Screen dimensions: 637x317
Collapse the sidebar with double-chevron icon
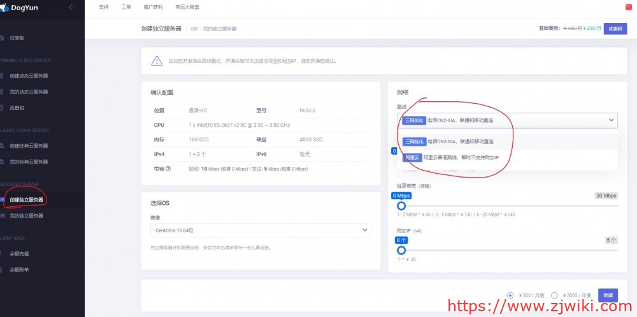[x=71, y=7]
